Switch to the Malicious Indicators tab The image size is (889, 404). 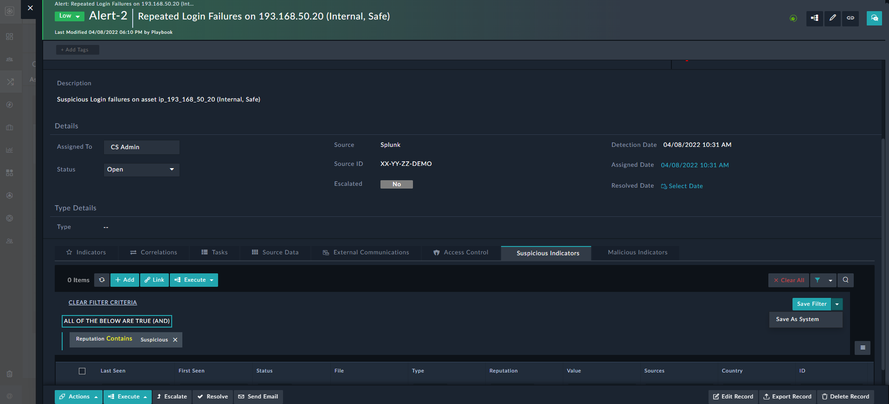pyautogui.click(x=636, y=252)
